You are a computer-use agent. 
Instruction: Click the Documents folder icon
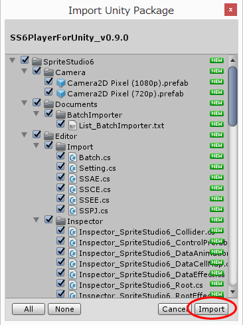click(x=48, y=104)
